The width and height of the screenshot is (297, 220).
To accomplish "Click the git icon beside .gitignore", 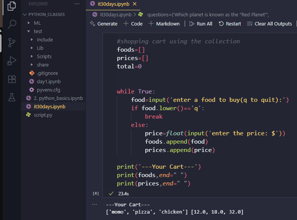I will (x=32, y=73).
